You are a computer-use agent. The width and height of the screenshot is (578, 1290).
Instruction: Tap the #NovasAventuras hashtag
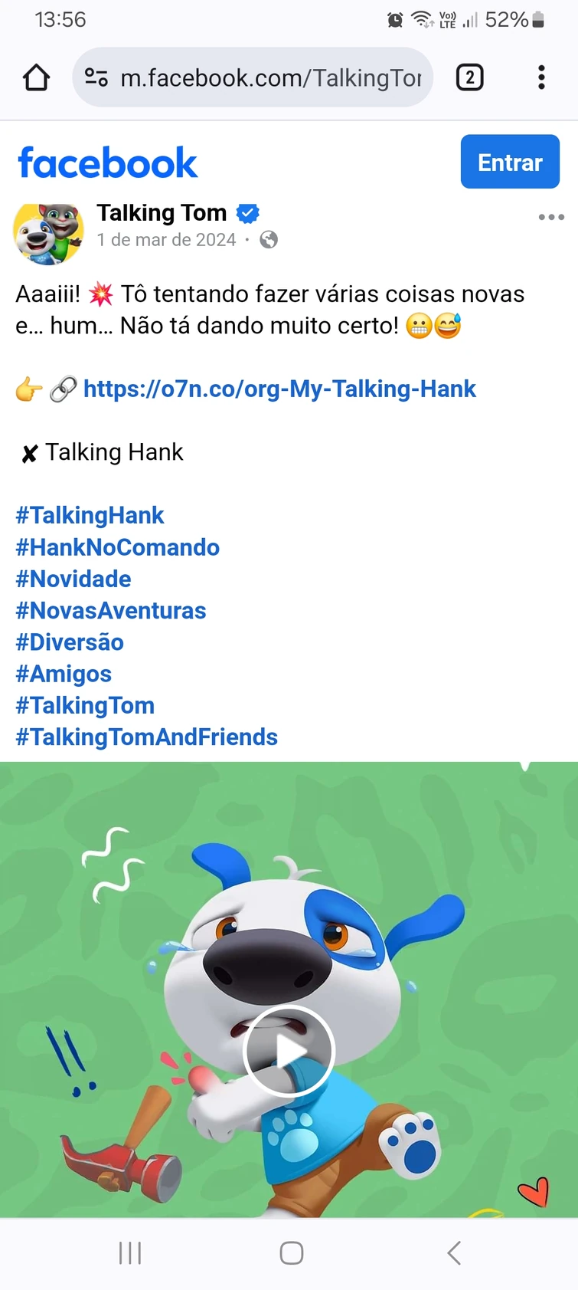111,611
